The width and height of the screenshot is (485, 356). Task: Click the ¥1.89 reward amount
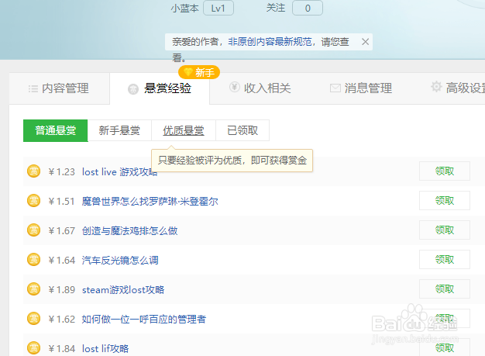61,290
